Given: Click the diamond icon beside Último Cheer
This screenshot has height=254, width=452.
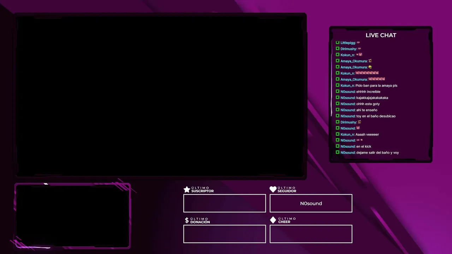Looking at the screenshot, I should (273, 220).
